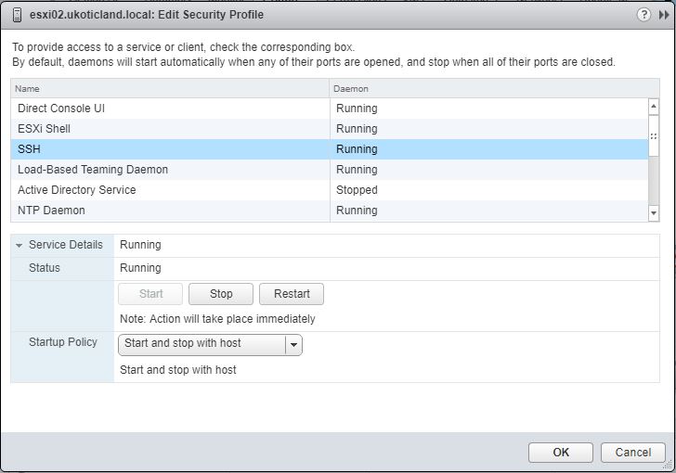This screenshot has width=676, height=473.
Task: Click the double-arrow expand icon in title bar
Action: click(664, 15)
